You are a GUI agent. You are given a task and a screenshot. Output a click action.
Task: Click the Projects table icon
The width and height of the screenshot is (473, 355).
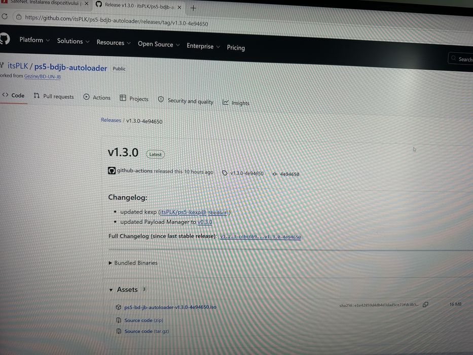pos(123,98)
